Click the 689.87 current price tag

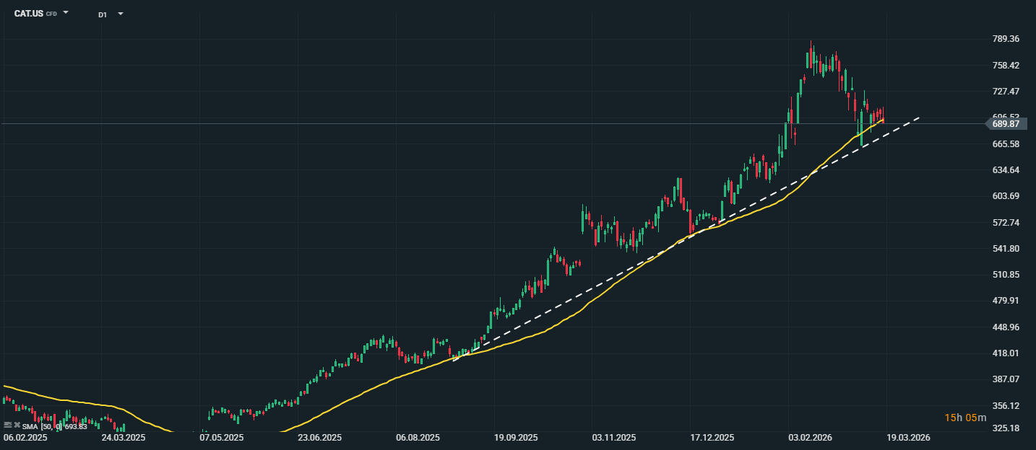click(x=1005, y=124)
